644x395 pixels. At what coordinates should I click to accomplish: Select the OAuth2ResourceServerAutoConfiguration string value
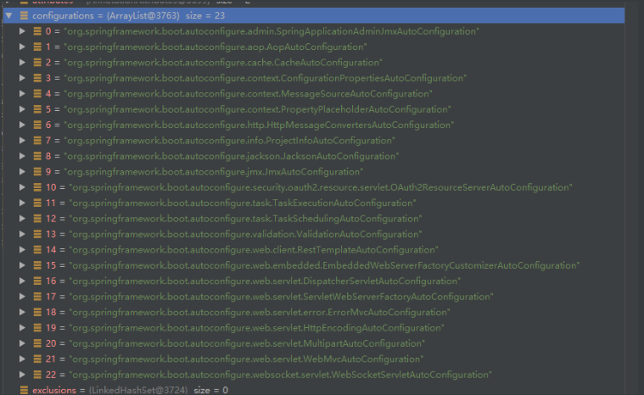[x=321, y=187]
